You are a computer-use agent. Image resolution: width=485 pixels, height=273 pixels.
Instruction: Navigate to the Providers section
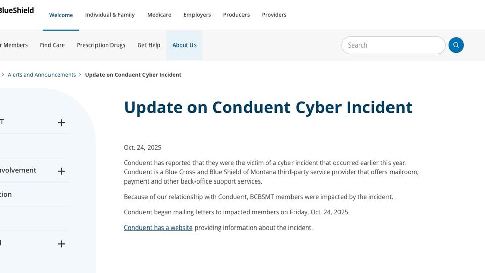[274, 15]
